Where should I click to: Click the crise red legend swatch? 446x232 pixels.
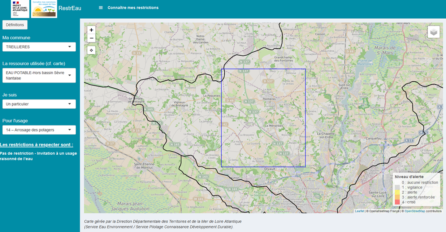pyautogui.click(x=397, y=202)
